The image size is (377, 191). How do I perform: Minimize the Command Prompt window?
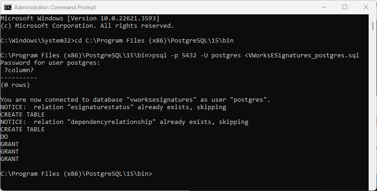click(x=324, y=7)
